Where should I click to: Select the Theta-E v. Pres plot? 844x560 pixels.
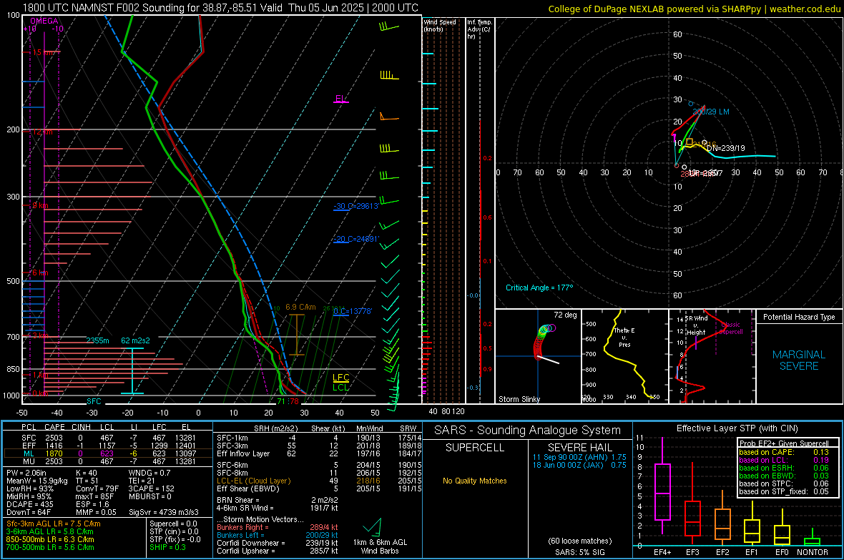[624, 356]
